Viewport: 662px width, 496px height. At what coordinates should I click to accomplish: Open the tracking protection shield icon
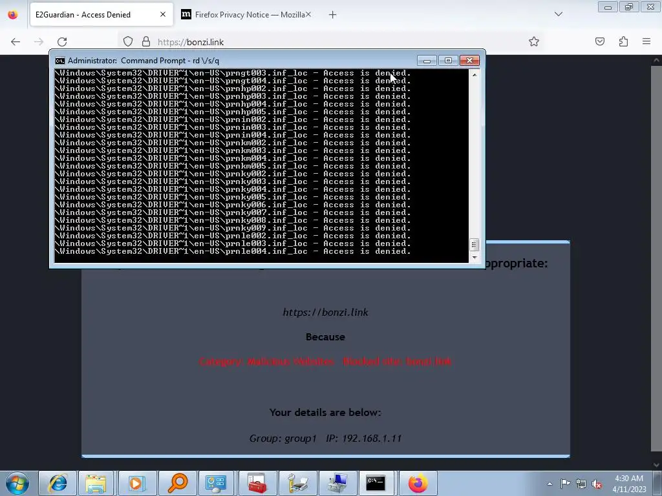128,42
